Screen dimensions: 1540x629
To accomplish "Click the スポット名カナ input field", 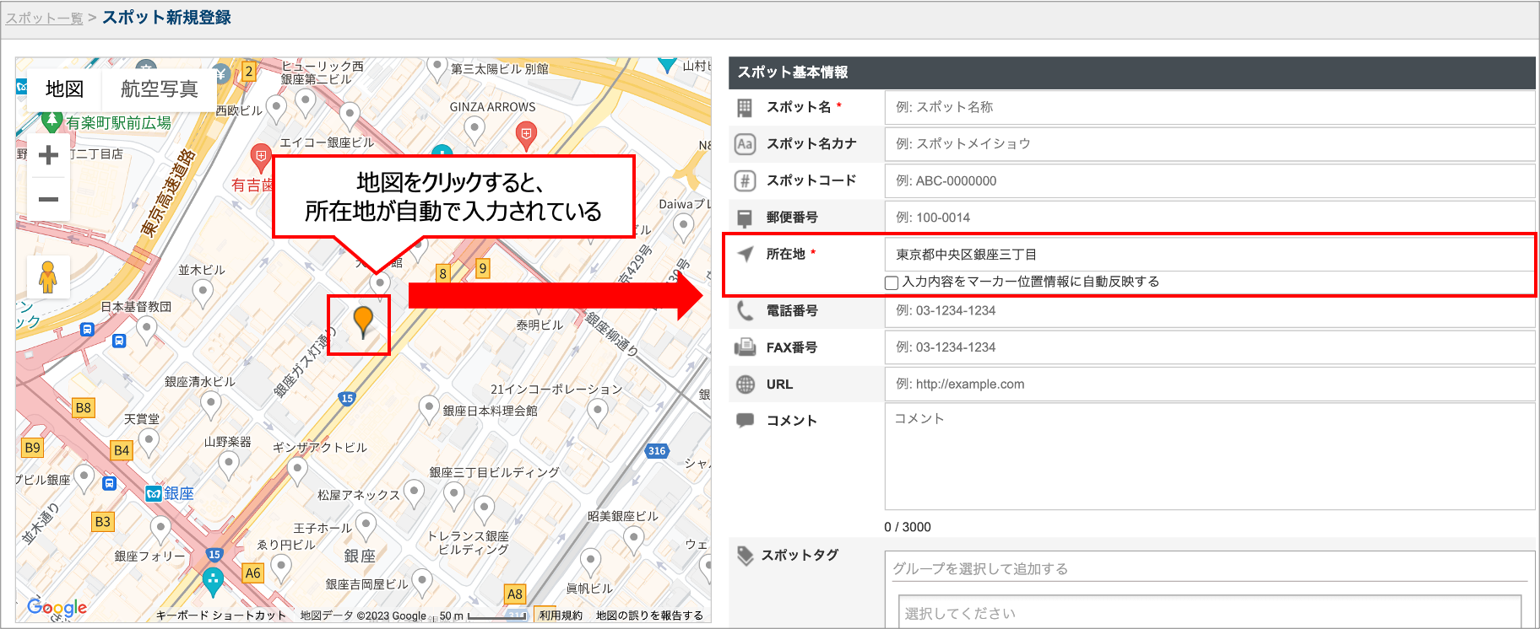I will [x=1209, y=144].
